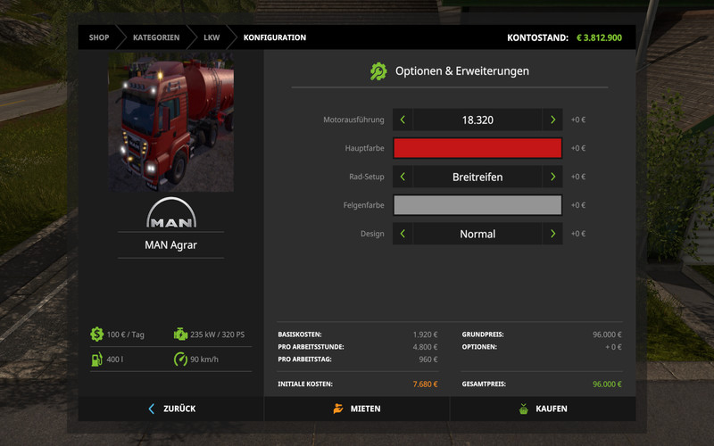The image size is (714, 446).
Task: Click the max speed gauge icon
Action: point(180,359)
